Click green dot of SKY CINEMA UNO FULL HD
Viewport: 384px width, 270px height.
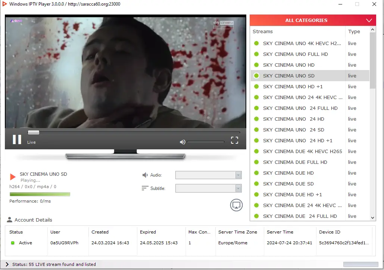coord(256,54)
